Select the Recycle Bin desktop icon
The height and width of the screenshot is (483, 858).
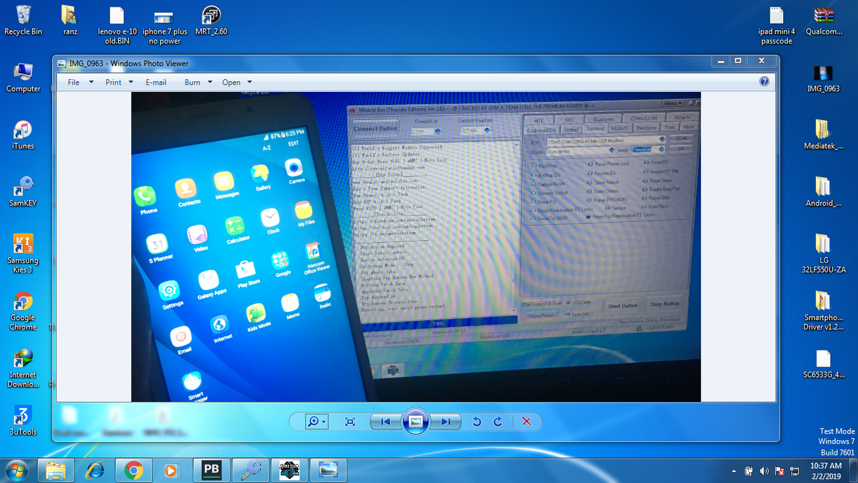(23, 20)
